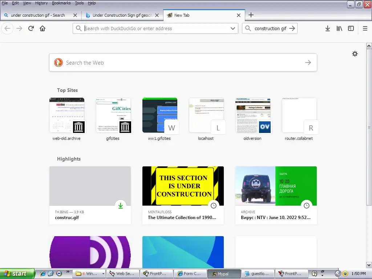Submit Search the Web arrow
The image size is (372, 279).
pyautogui.click(x=308, y=62)
